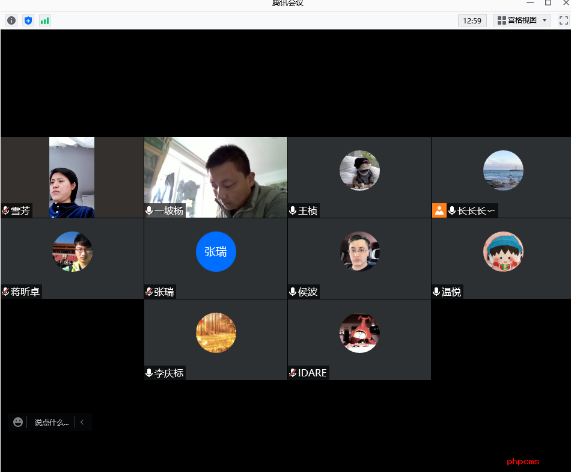Click the 侯波 name label
Viewport: 571px width, 472px height.
[308, 292]
